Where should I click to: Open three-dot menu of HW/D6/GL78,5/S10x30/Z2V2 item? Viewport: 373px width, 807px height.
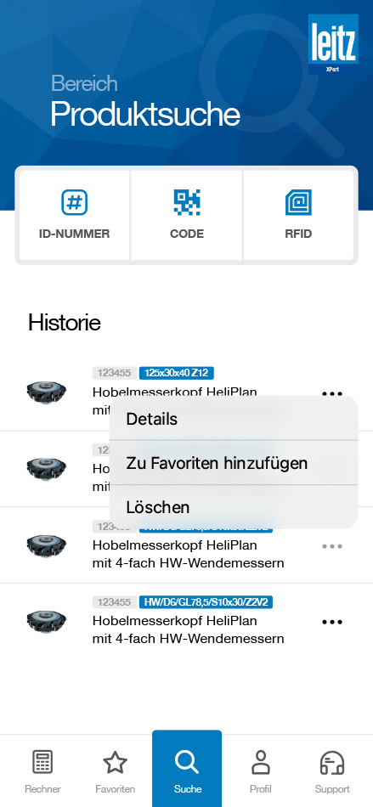click(x=332, y=622)
